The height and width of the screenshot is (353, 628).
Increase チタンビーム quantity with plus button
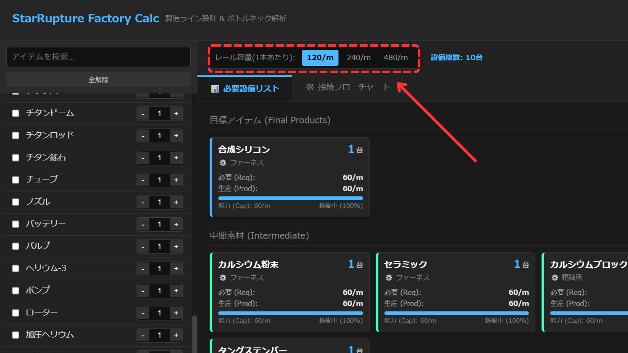[x=176, y=113]
